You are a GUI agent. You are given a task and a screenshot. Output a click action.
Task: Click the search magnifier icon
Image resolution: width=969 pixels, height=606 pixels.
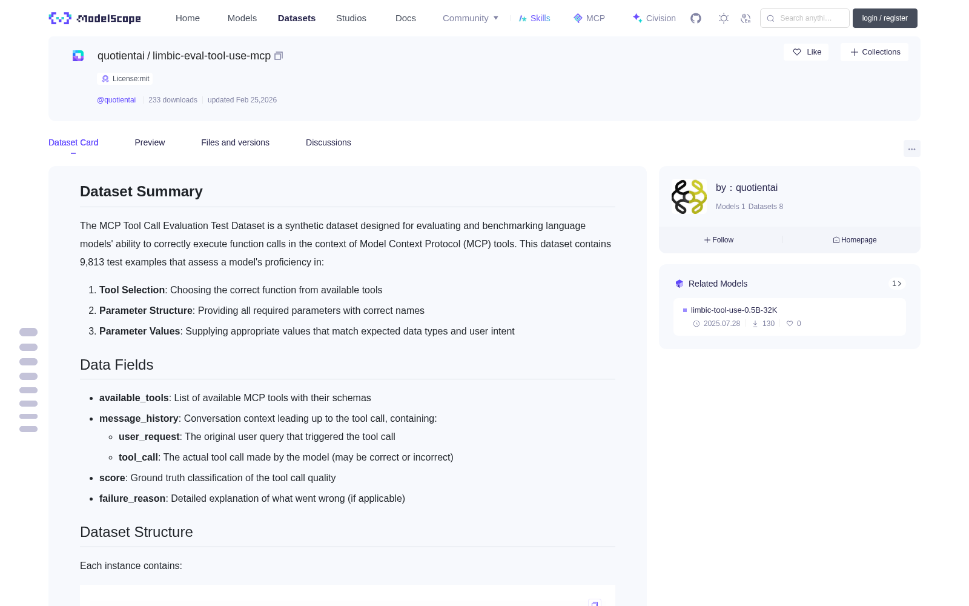point(770,18)
